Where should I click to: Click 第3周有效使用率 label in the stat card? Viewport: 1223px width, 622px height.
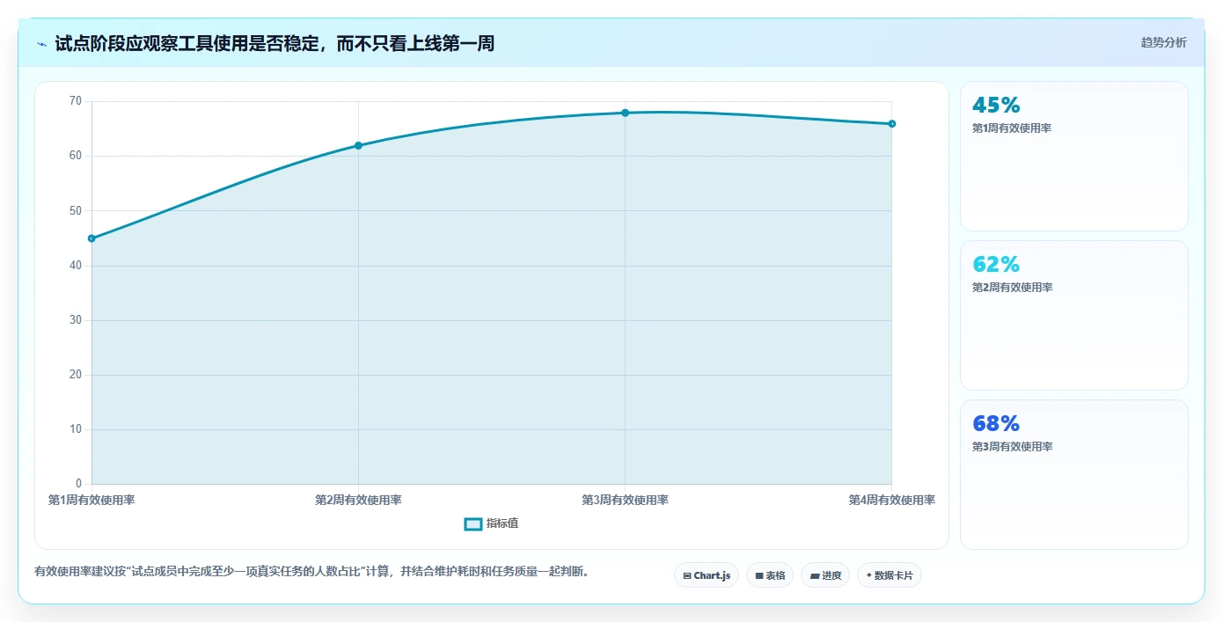(1012, 447)
